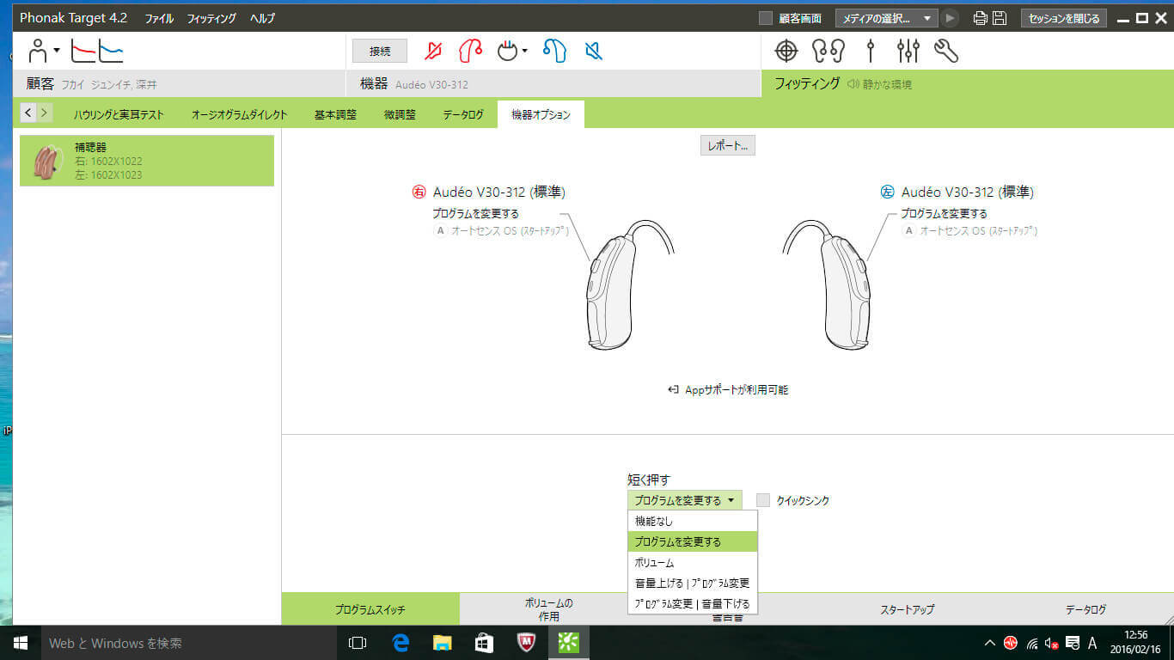The height and width of the screenshot is (660, 1174).
Task: Switch to 基本調整 tab
Action: pyautogui.click(x=335, y=114)
